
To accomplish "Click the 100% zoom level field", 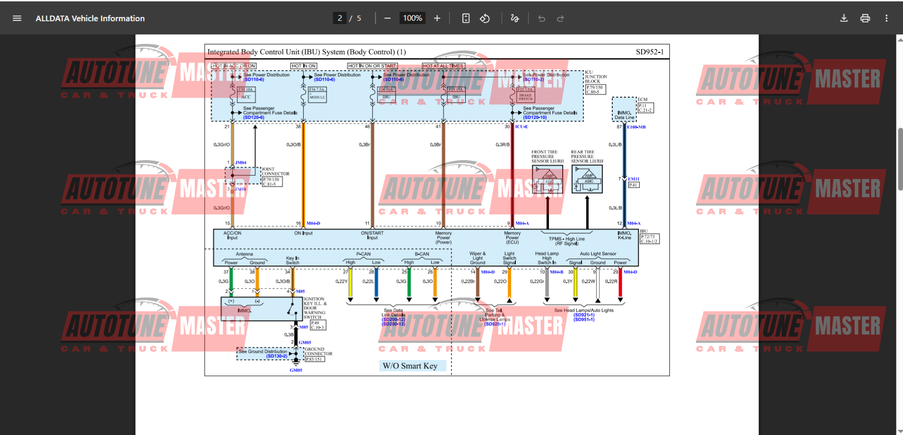I will [412, 18].
